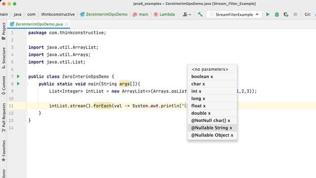This screenshot has height=178, width=316.
Task: Click the ZeroInterimOpsDemo breadcrumb
Action: [x=104, y=14]
